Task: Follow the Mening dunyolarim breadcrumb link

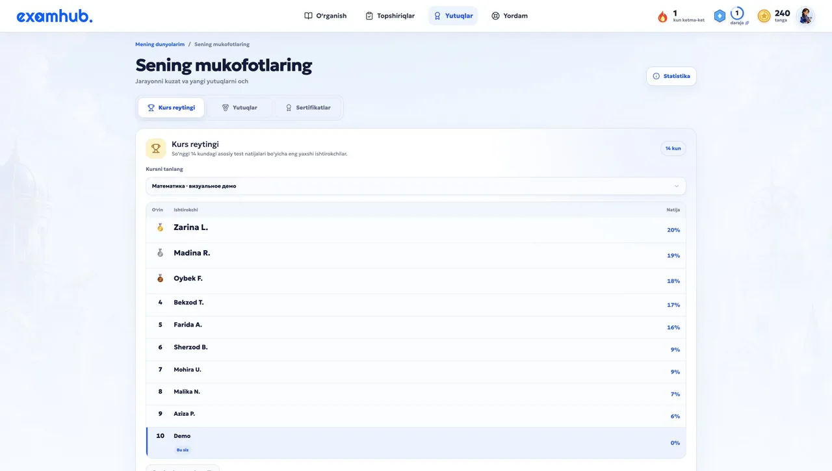Action: (x=160, y=44)
